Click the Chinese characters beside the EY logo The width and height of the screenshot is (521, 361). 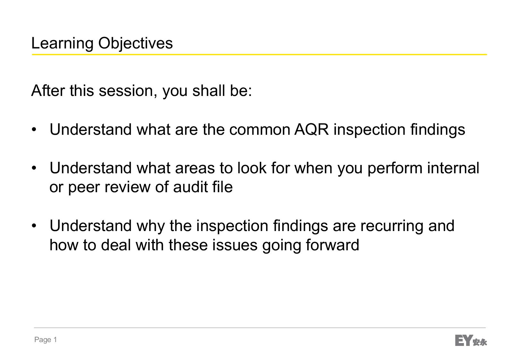point(480,342)
